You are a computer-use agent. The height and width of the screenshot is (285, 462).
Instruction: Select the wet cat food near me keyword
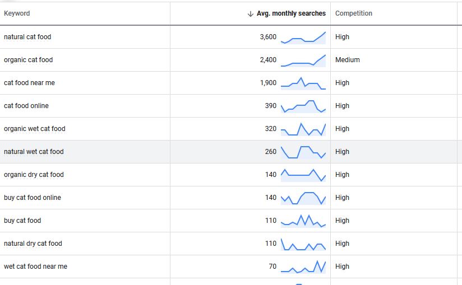pyautogui.click(x=36, y=266)
